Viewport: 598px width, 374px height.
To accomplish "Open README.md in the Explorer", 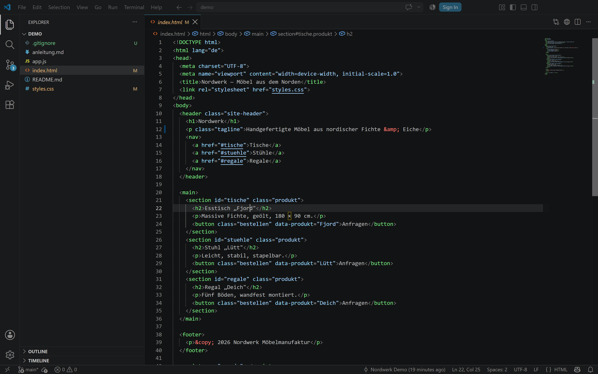I will tap(82, 79).
